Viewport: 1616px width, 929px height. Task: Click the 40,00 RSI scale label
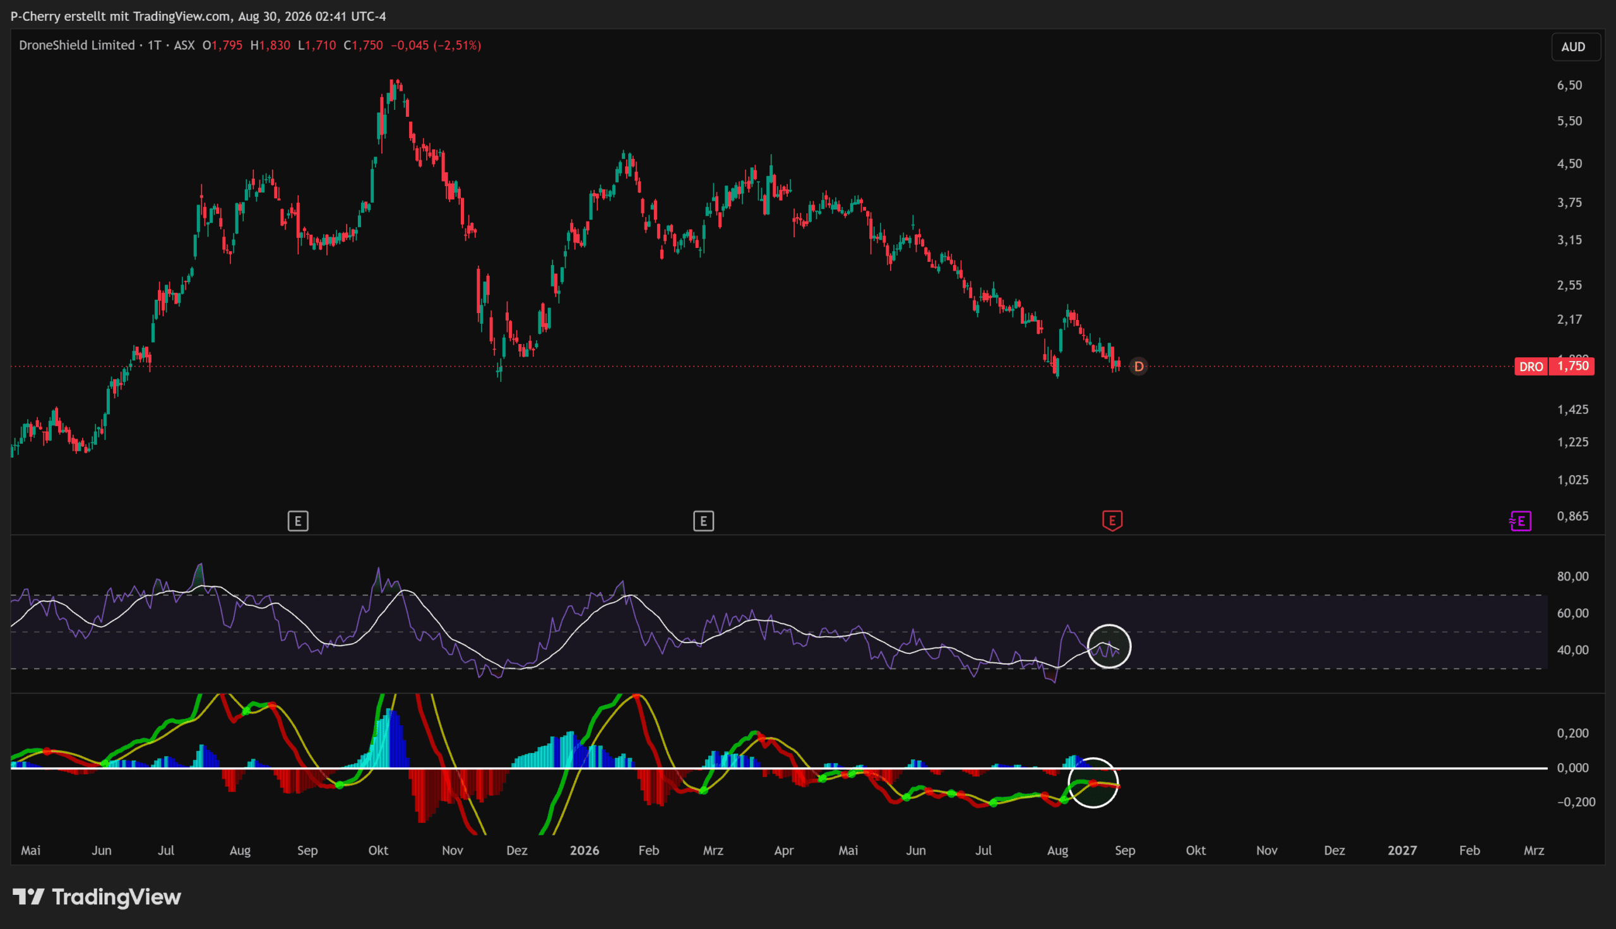point(1572,650)
